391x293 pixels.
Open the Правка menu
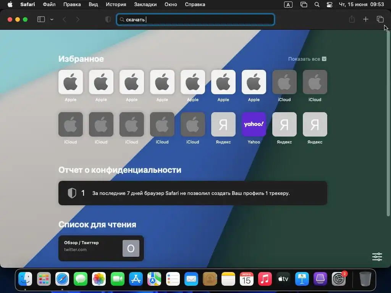coord(72,5)
